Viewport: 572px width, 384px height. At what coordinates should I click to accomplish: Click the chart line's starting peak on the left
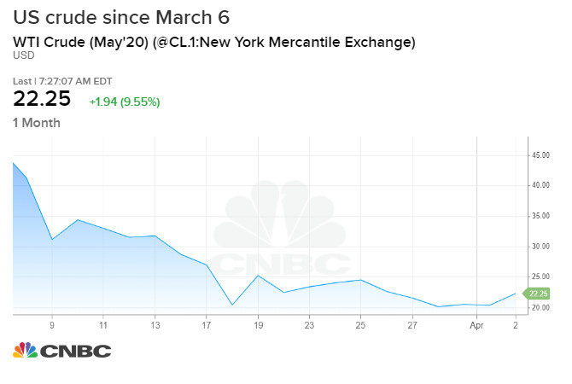point(14,162)
